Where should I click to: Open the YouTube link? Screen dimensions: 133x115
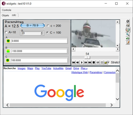(x=46, y=68)
